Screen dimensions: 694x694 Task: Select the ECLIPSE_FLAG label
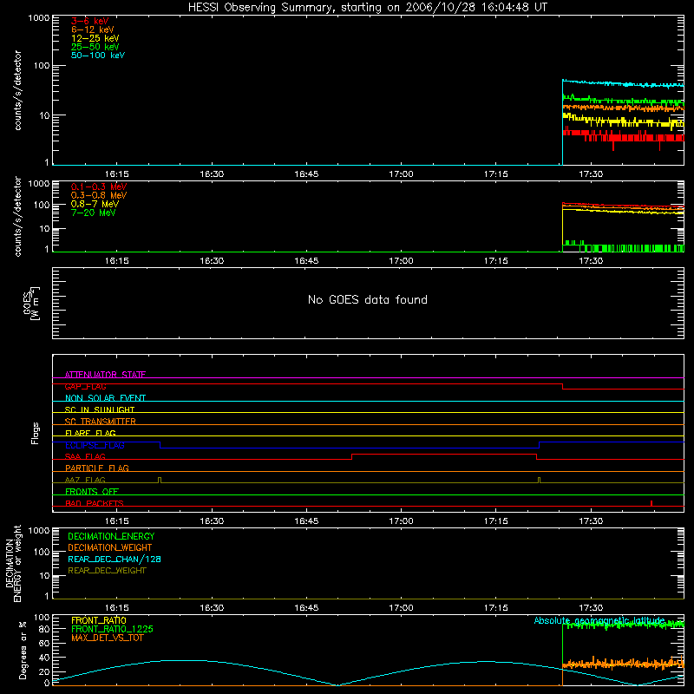pos(95,445)
